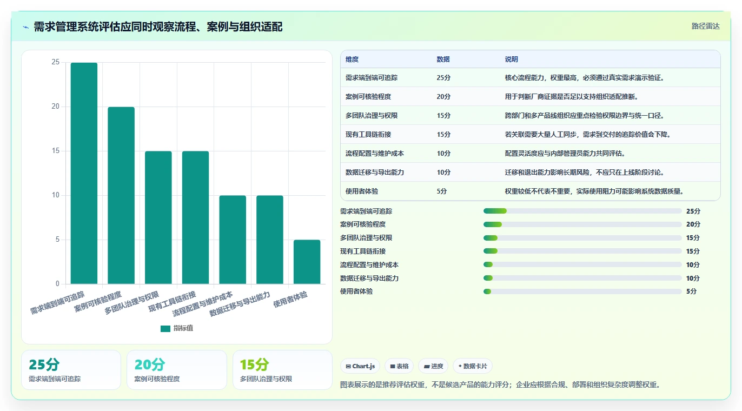Click the 使用者体验 progress bar
The image size is (742, 411).
[x=582, y=291]
